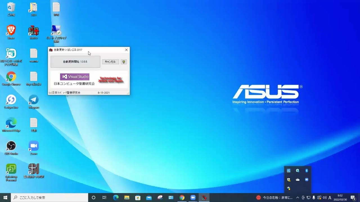Click the 8-13-2021 date in the status bar
The image size is (360, 202).
[104, 93]
